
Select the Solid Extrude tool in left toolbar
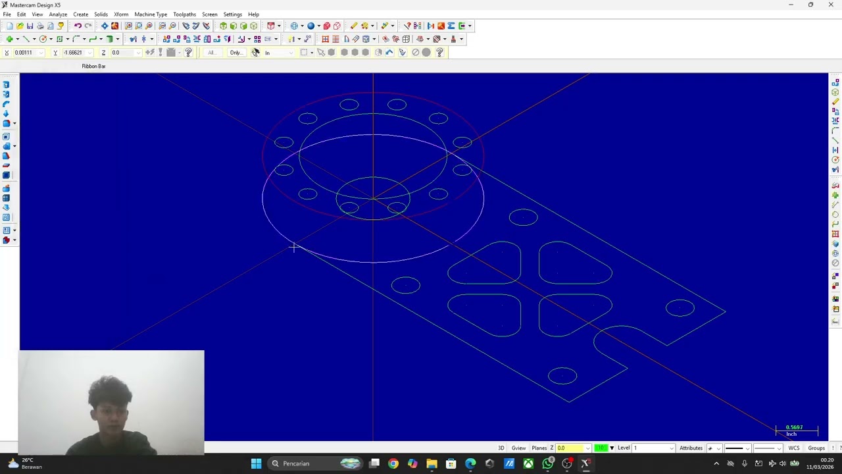point(6,85)
